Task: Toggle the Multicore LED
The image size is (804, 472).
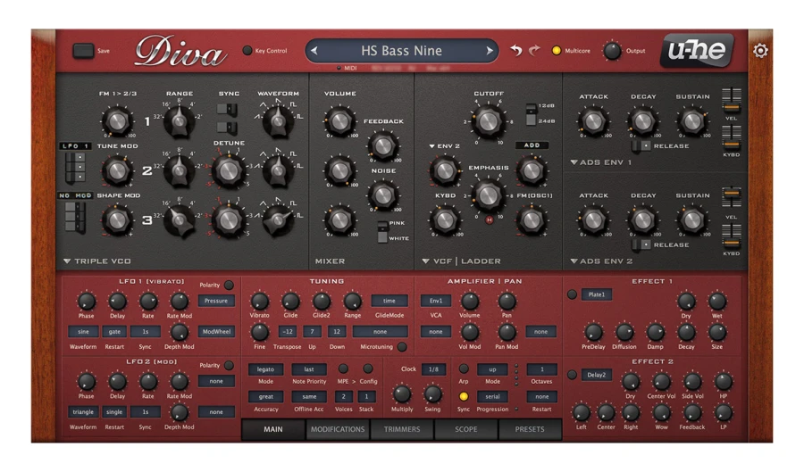Action: 556,51
